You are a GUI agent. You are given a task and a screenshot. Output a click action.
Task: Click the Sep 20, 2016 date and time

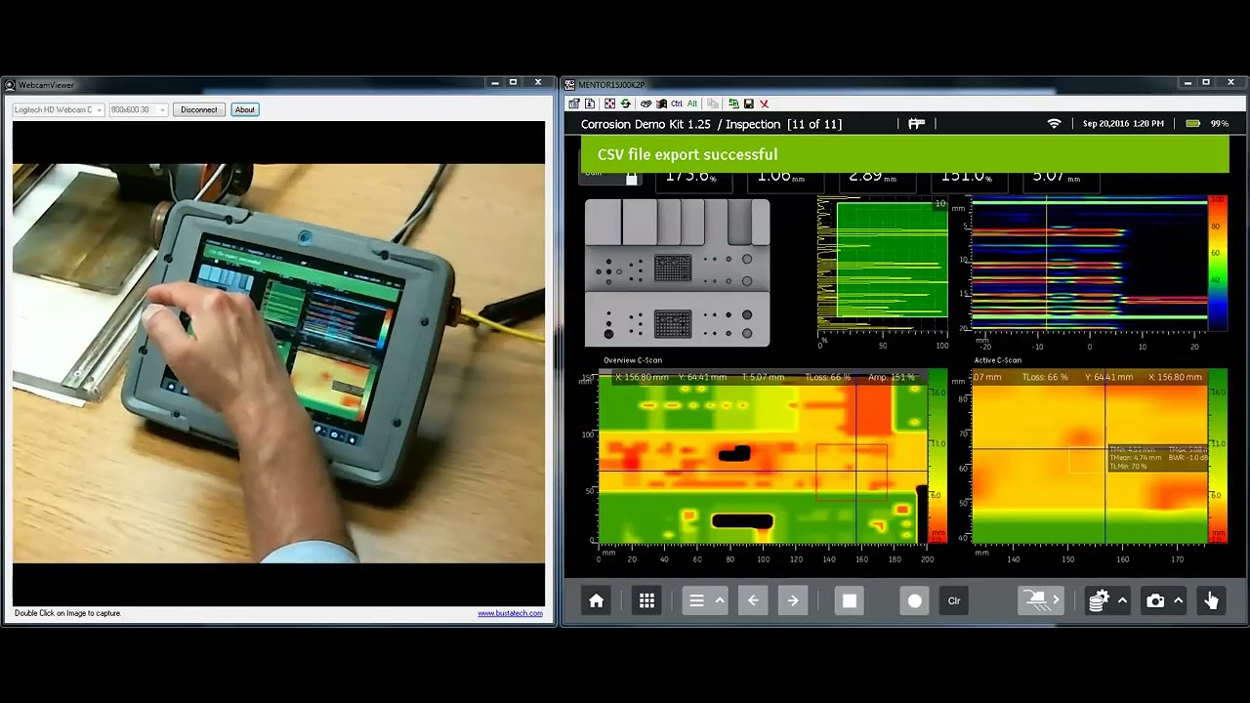pyautogui.click(x=1123, y=124)
